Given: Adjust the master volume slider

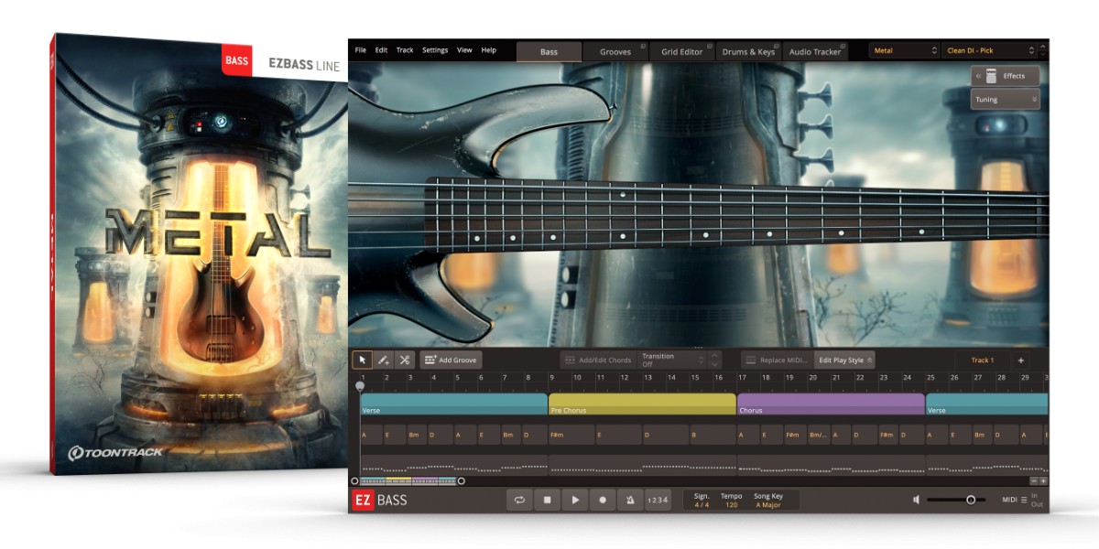Looking at the screenshot, I should [x=956, y=500].
